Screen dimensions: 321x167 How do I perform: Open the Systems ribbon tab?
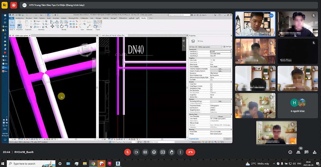click(42, 18)
